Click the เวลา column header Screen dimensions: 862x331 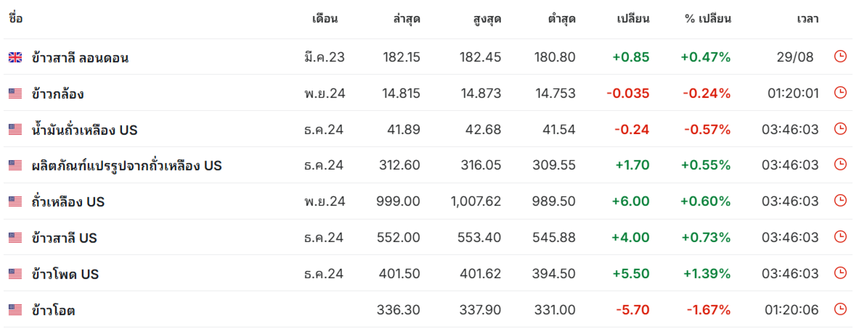click(x=808, y=19)
